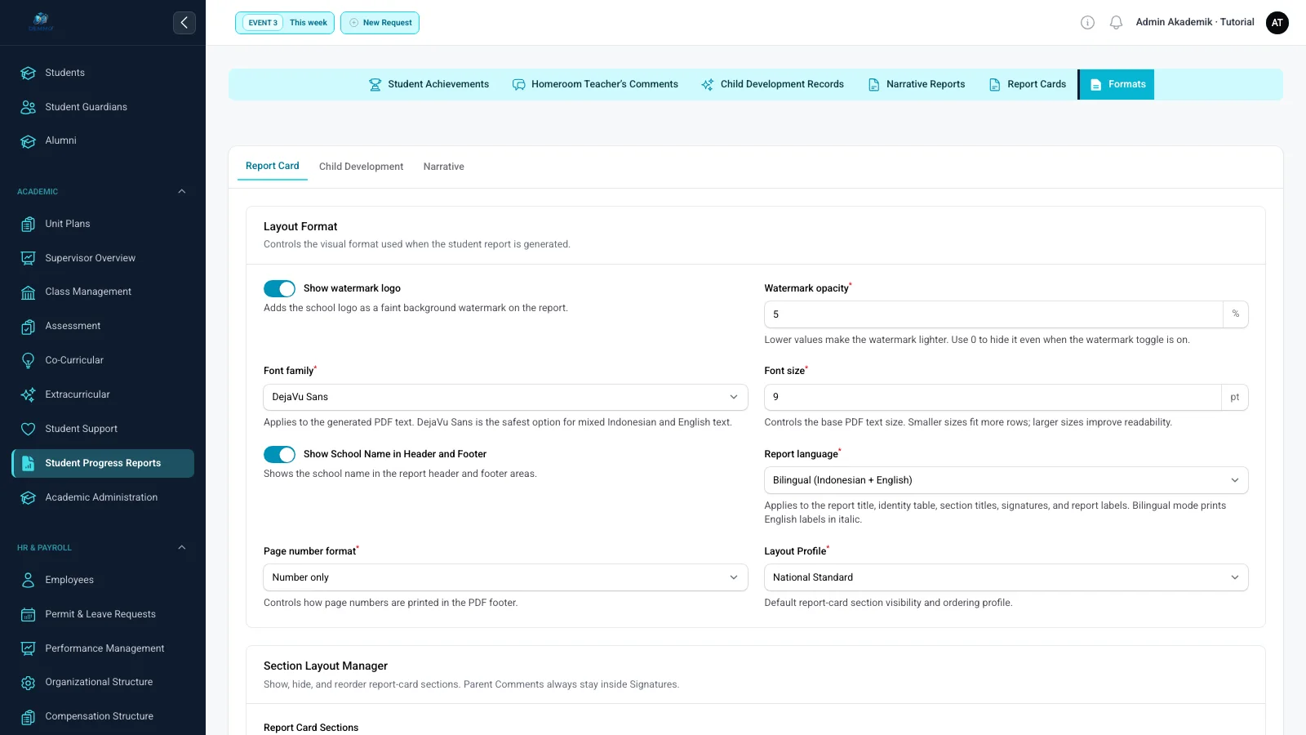The height and width of the screenshot is (735, 1306).
Task: Open Performance Management in the sidebar
Action: click(x=103, y=648)
